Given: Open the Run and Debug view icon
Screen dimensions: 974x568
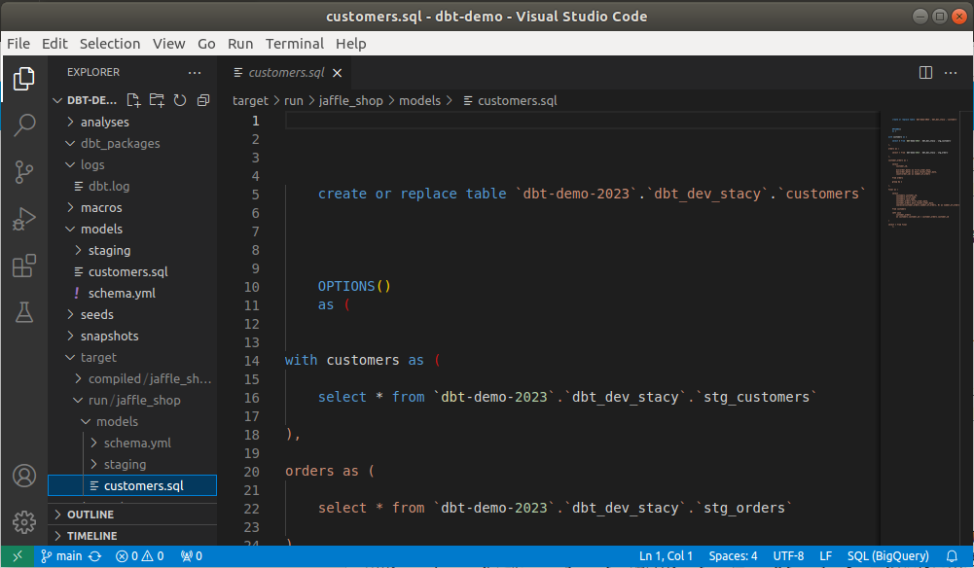Looking at the screenshot, I should 23,219.
